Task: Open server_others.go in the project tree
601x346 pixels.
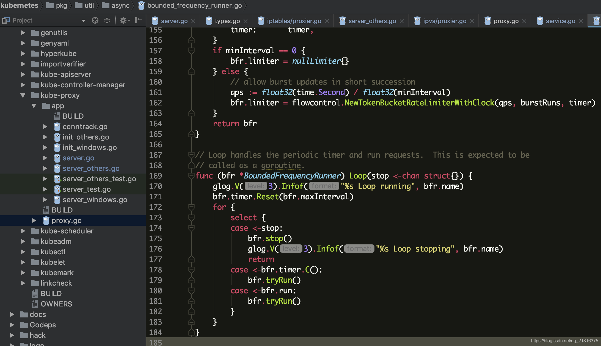Action: 91,168
